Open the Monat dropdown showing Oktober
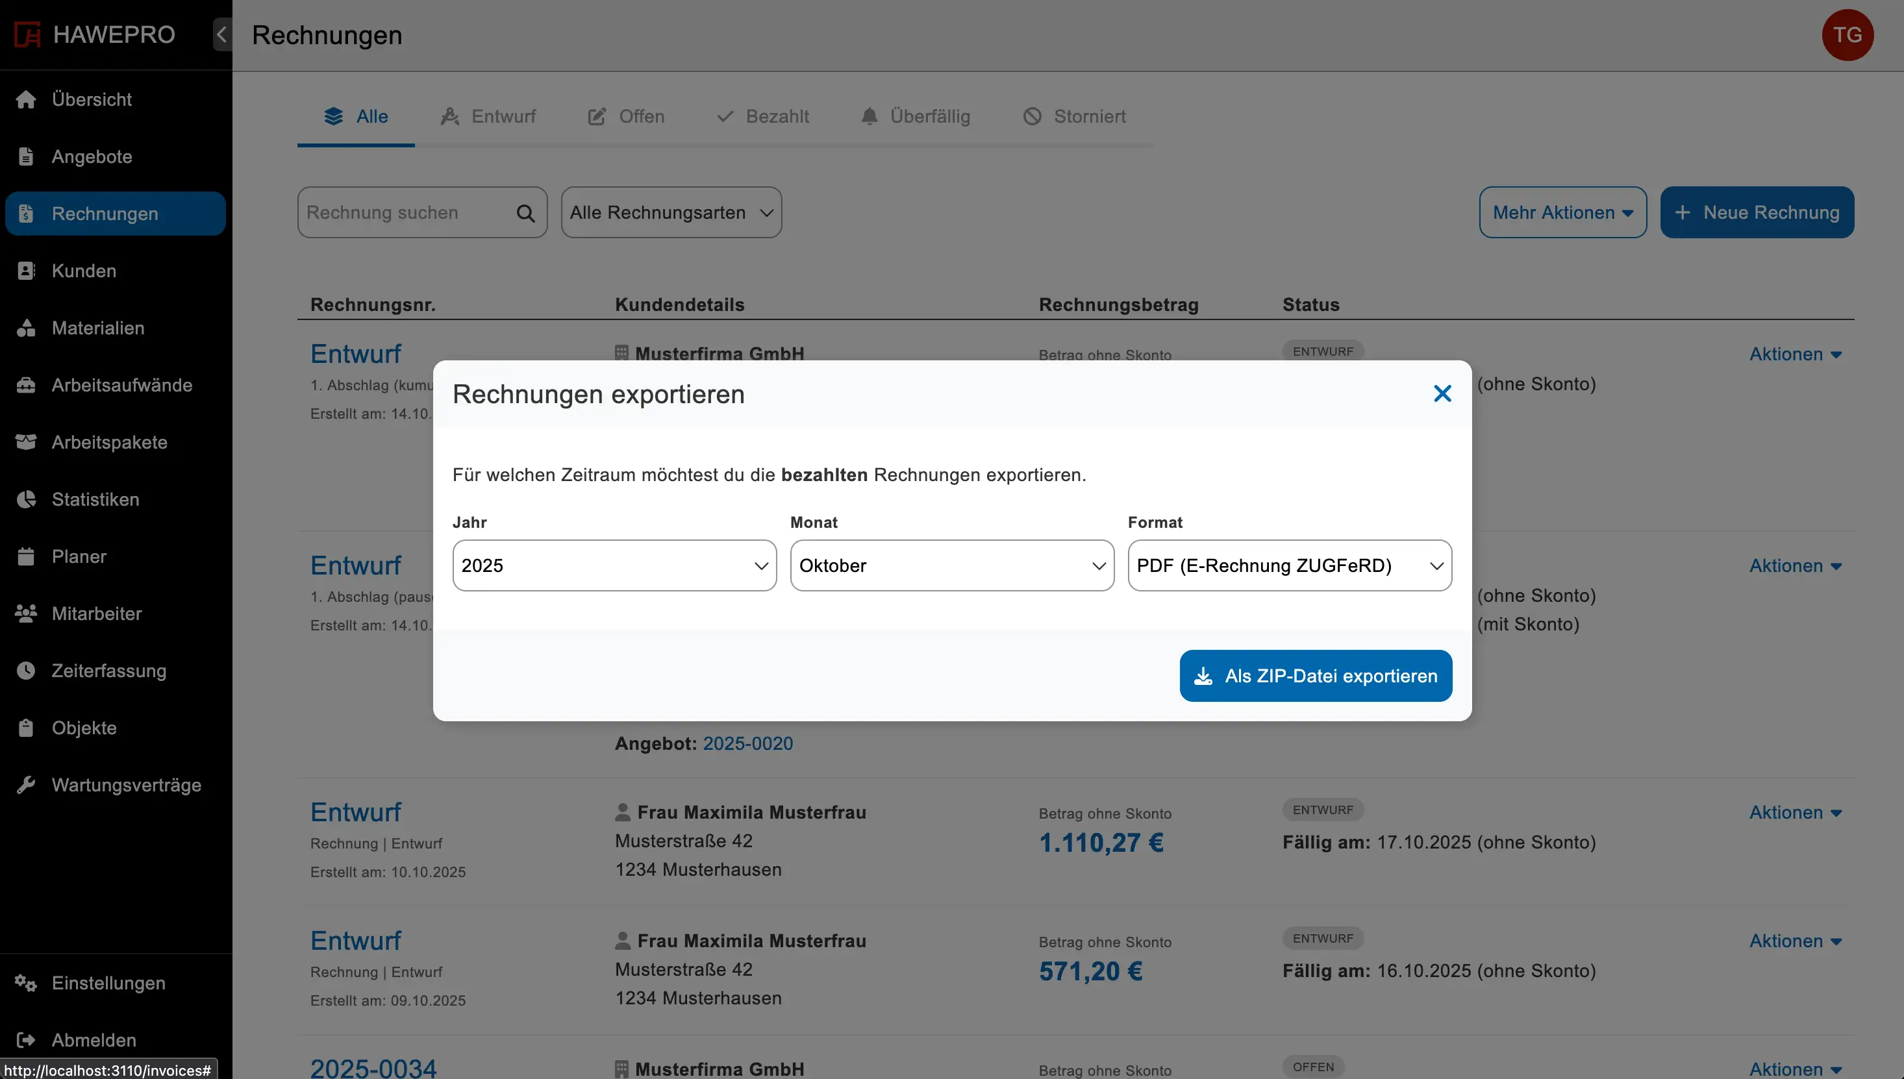The width and height of the screenshot is (1904, 1079). coord(951,565)
